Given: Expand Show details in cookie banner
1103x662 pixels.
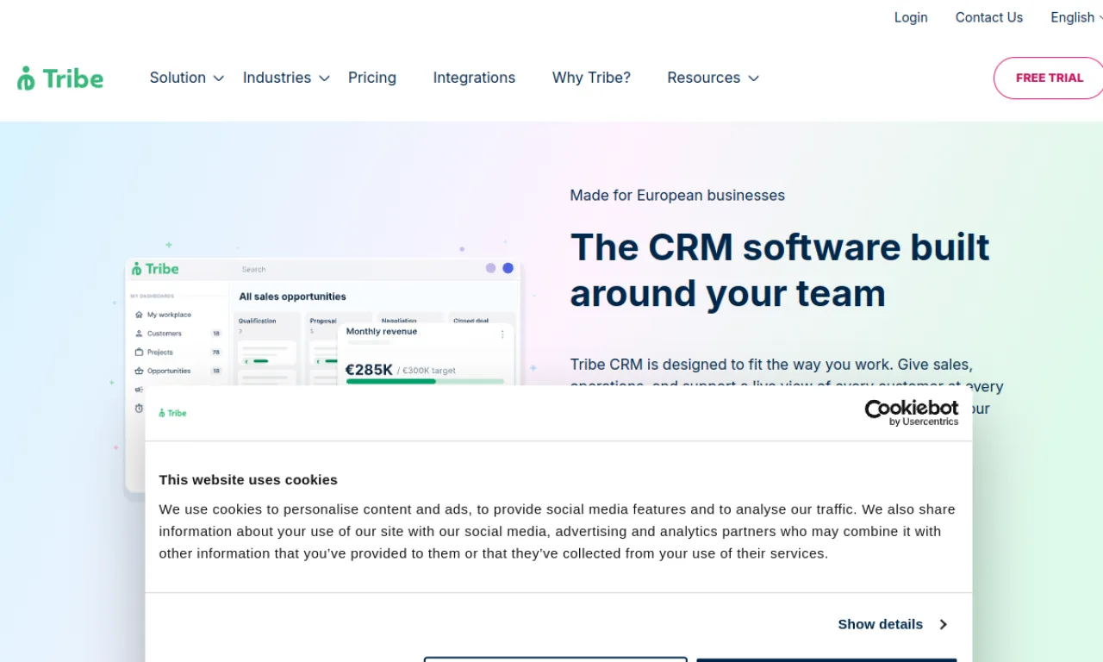Looking at the screenshot, I should pos(893,624).
